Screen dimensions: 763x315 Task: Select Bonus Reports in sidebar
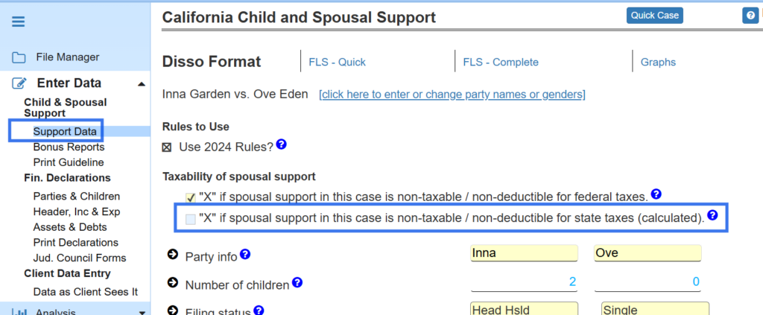69,147
